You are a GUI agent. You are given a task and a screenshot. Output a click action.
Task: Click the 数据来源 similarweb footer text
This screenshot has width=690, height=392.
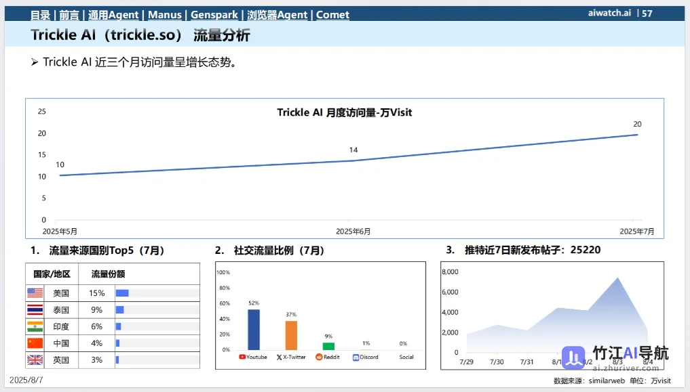(612, 380)
